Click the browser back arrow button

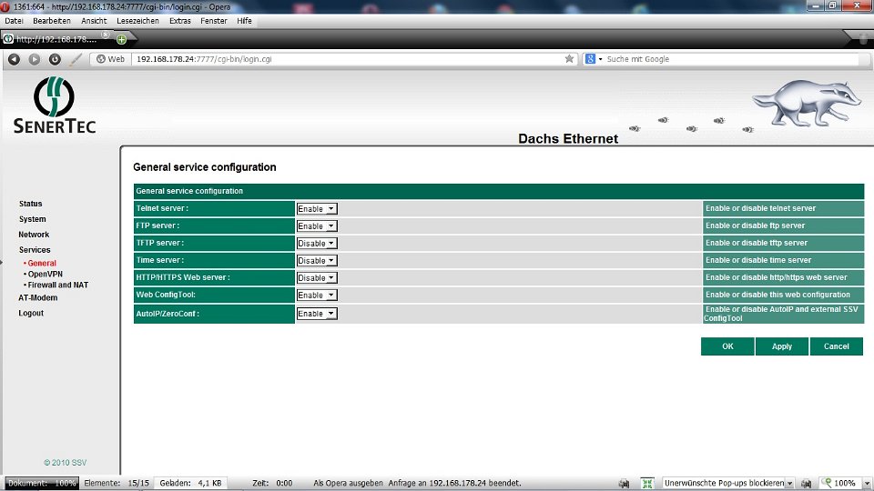(x=14, y=59)
